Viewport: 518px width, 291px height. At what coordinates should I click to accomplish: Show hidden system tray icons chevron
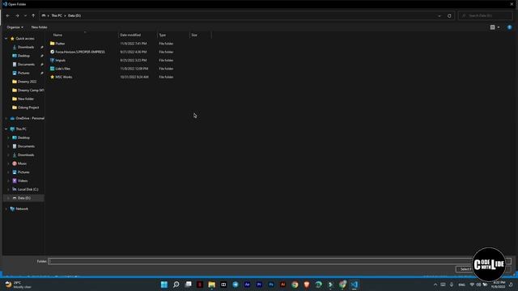click(x=435, y=285)
